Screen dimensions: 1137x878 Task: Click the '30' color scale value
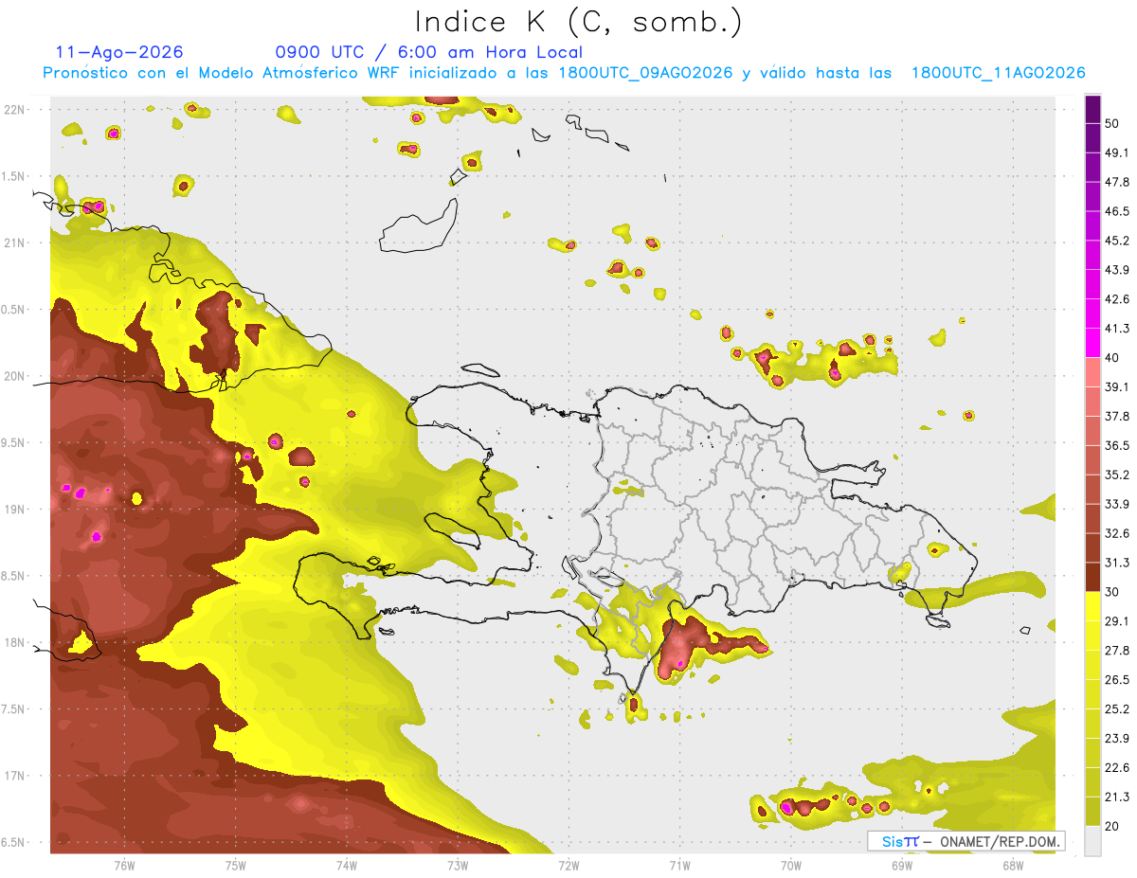1111,592
